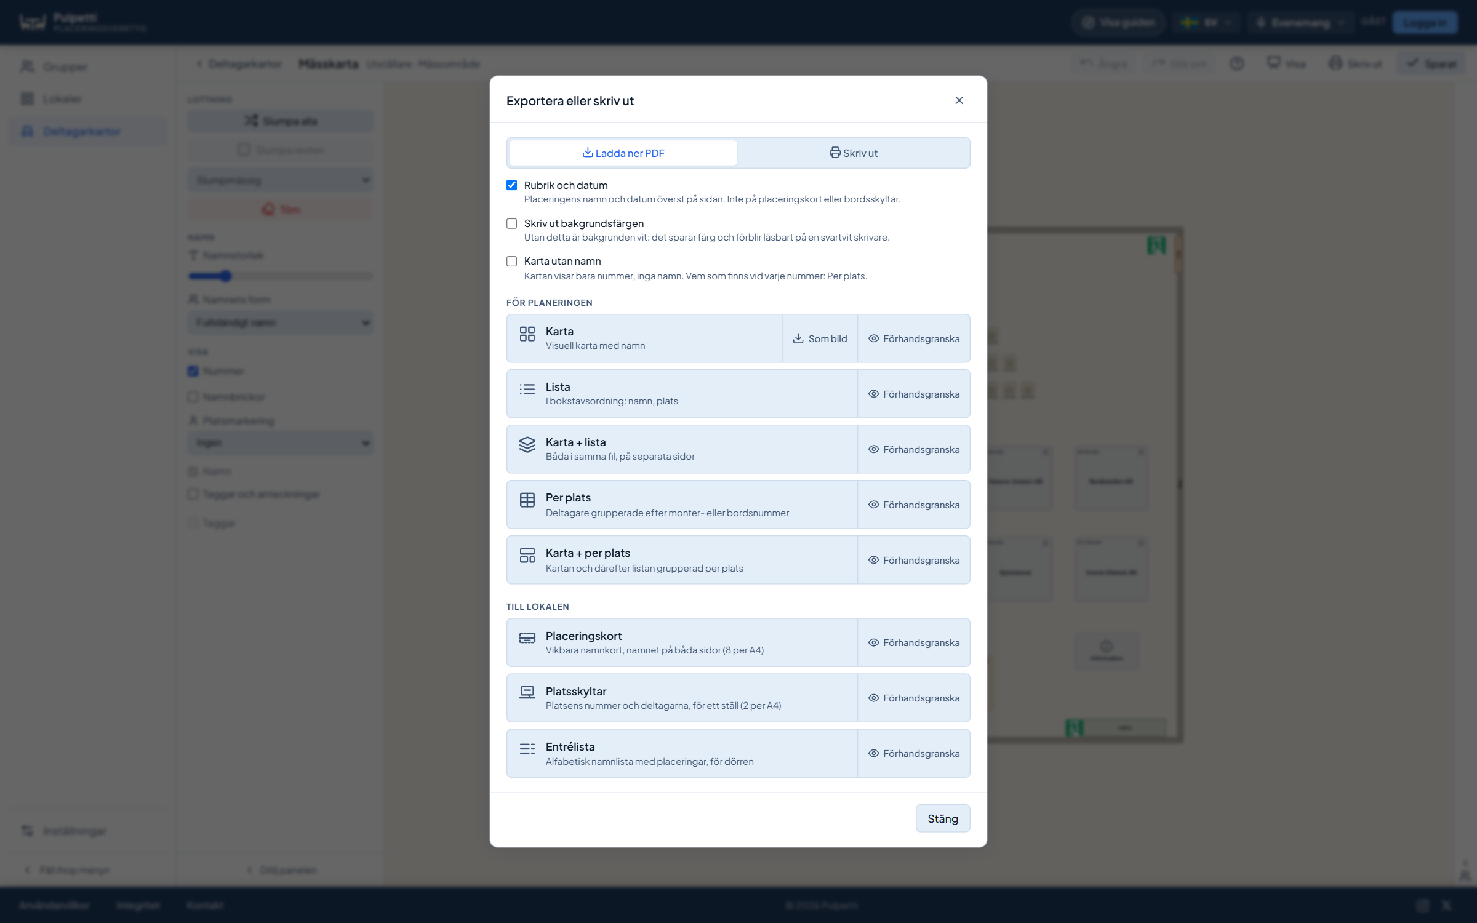Viewport: 1477px width, 923px height.
Task: Click the Lista bullet-list icon
Action: pos(527,390)
